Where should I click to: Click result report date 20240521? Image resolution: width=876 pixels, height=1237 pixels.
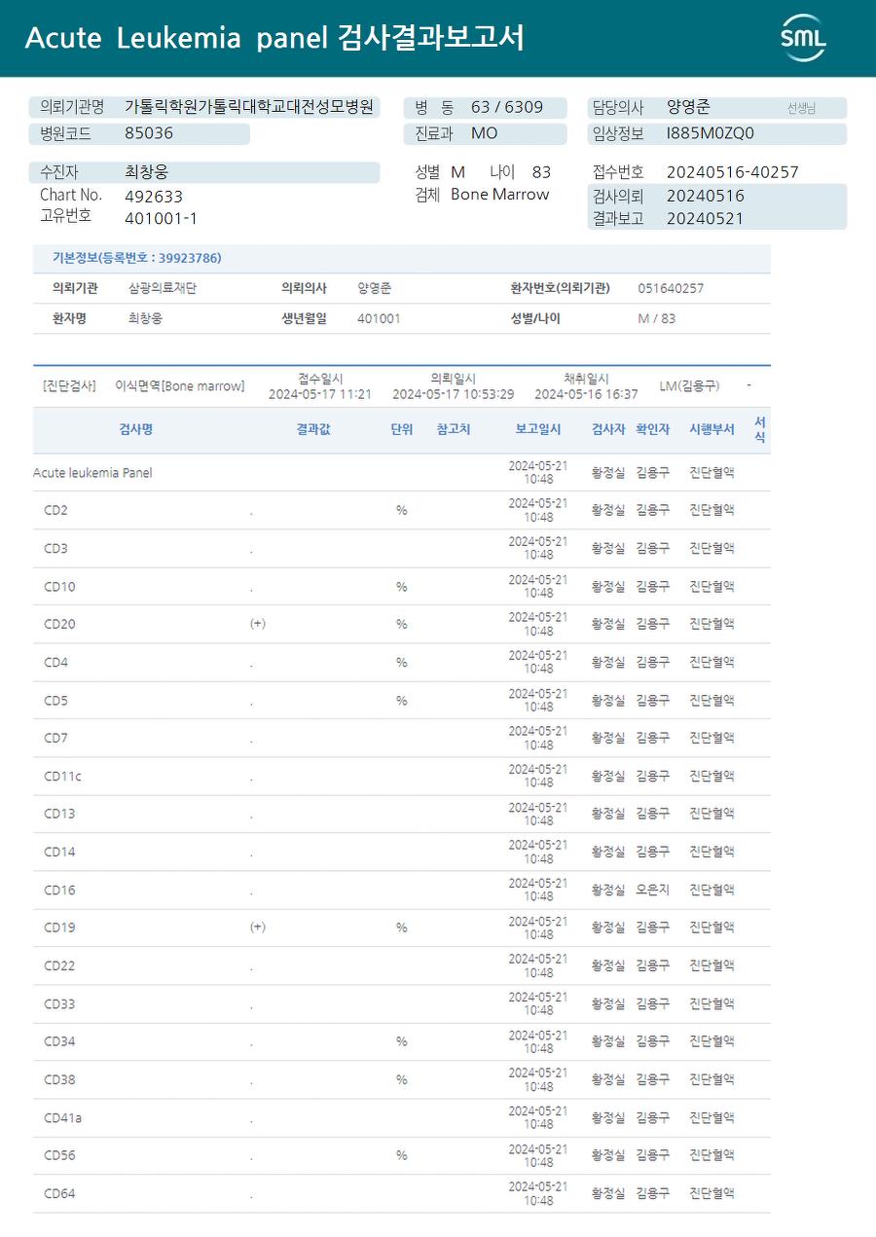tap(705, 219)
